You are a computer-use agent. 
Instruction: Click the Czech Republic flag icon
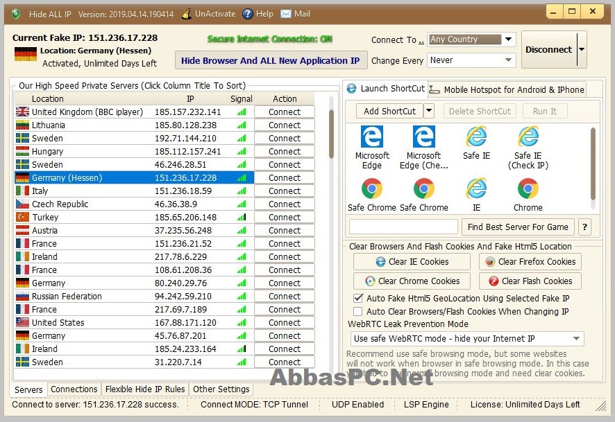pos(22,204)
